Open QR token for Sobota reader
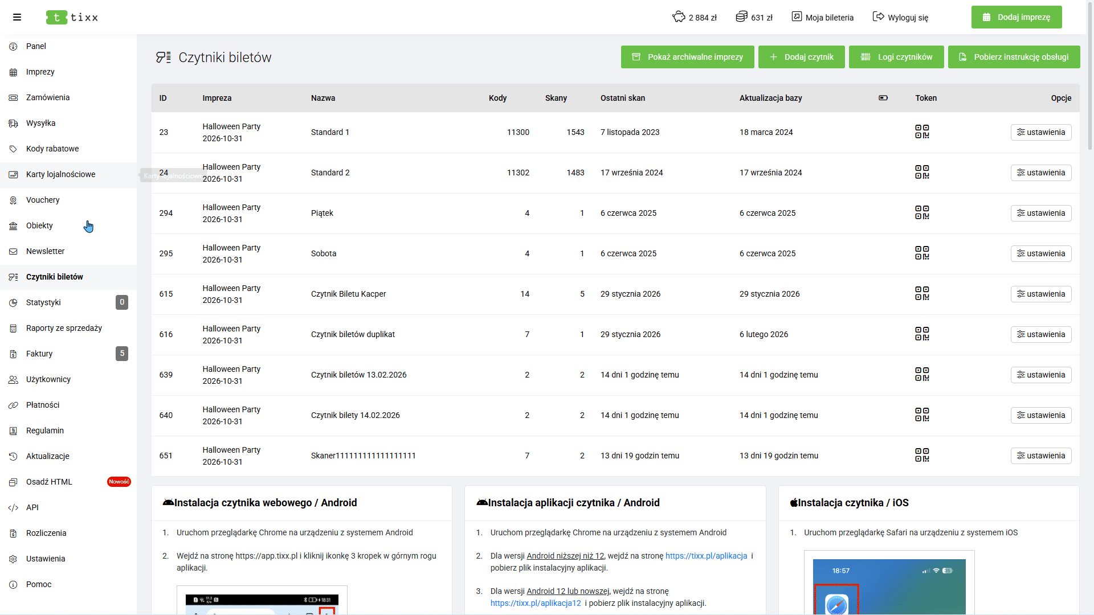This screenshot has height=615, width=1094. tap(921, 253)
